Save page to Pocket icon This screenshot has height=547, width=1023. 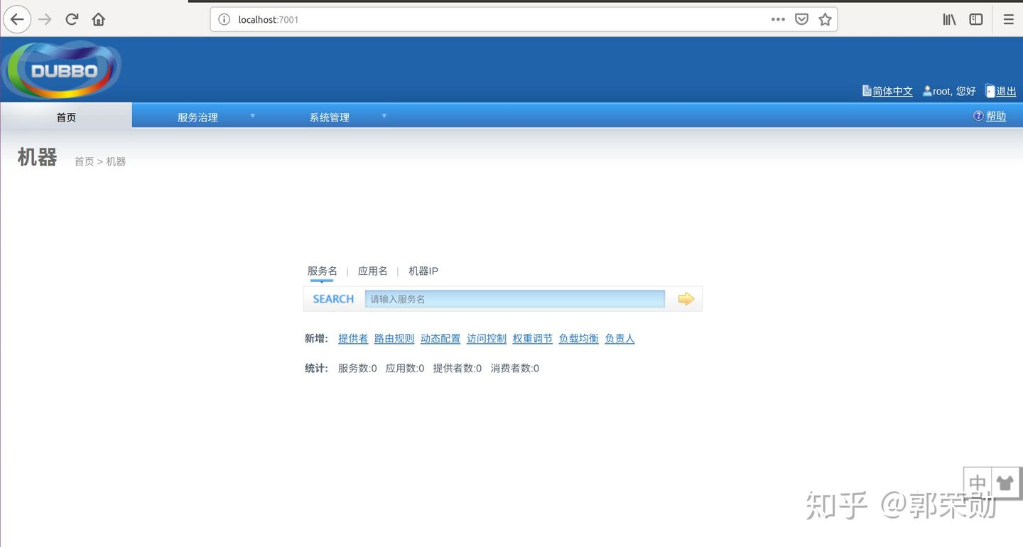[x=801, y=19]
